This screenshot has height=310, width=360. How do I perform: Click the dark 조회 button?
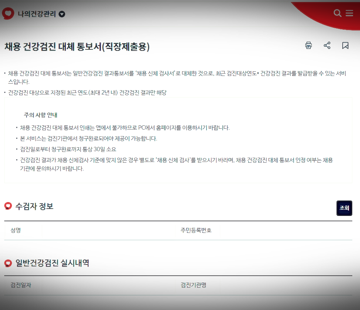[344, 208]
